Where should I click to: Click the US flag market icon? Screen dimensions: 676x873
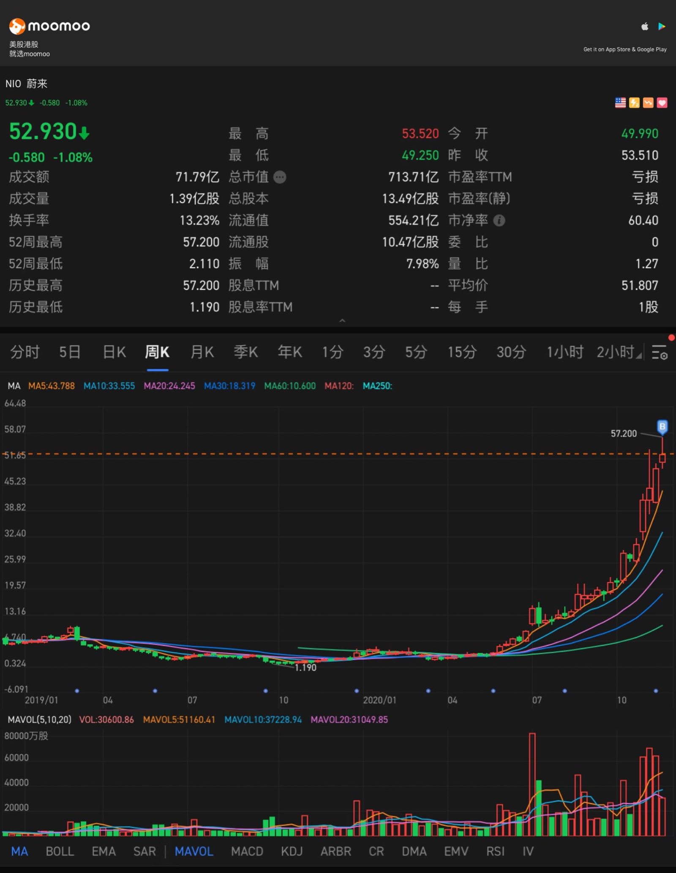click(x=620, y=103)
